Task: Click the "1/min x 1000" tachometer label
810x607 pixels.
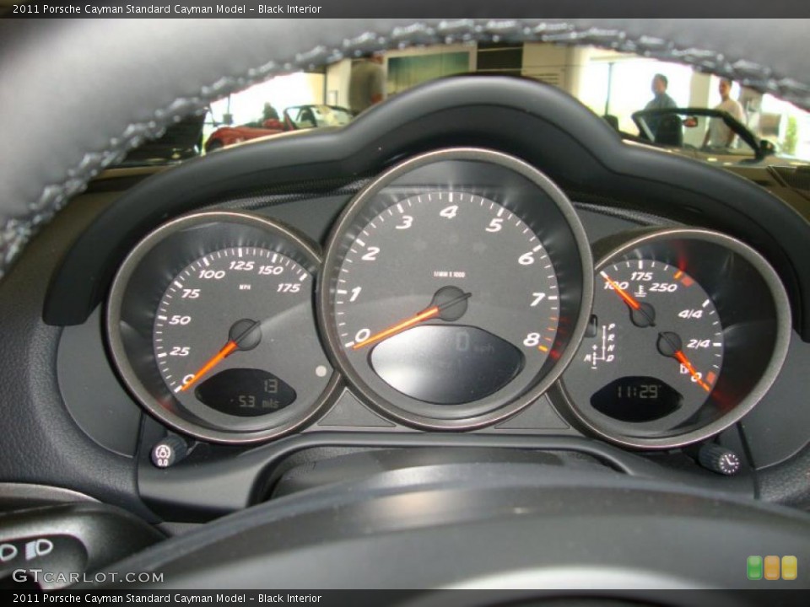Action: click(x=450, y=275)
